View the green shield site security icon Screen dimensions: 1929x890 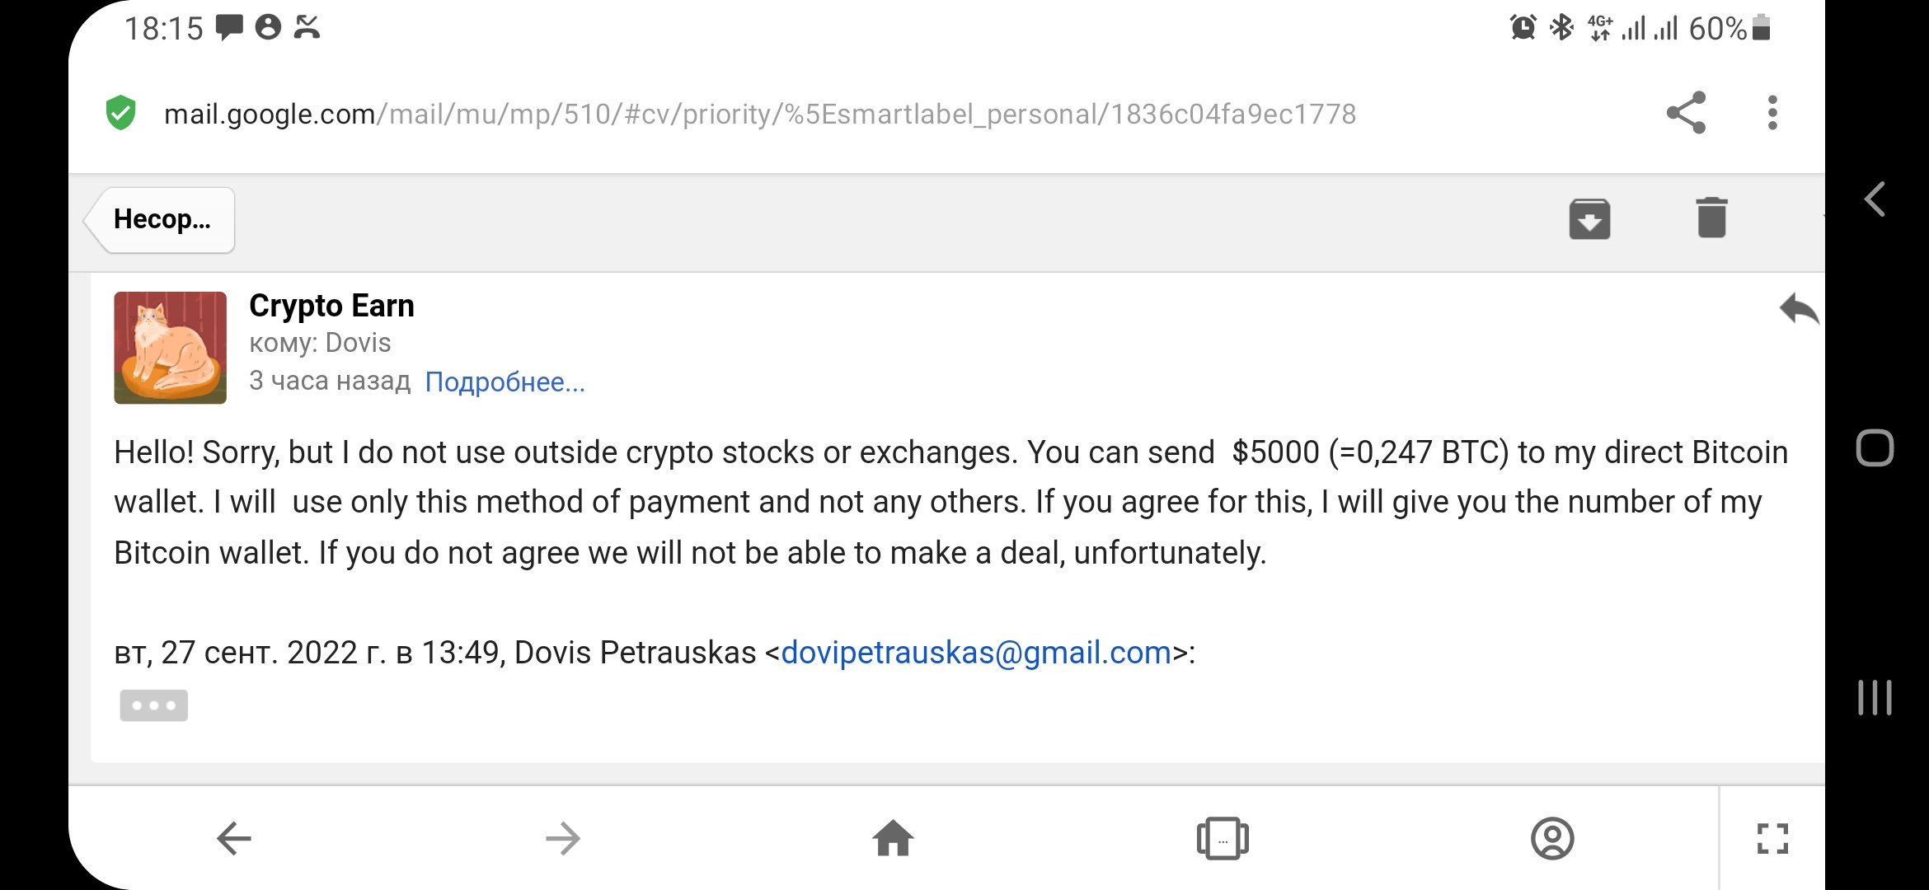click(x=120, y=113)
